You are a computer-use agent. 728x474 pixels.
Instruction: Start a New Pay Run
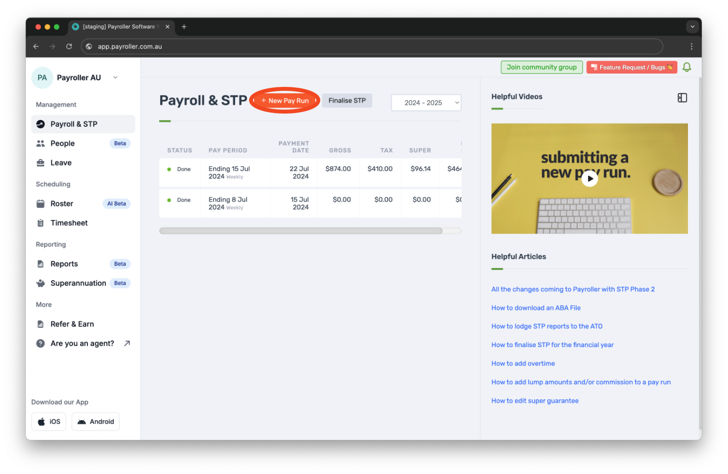(x=285, y=100)
